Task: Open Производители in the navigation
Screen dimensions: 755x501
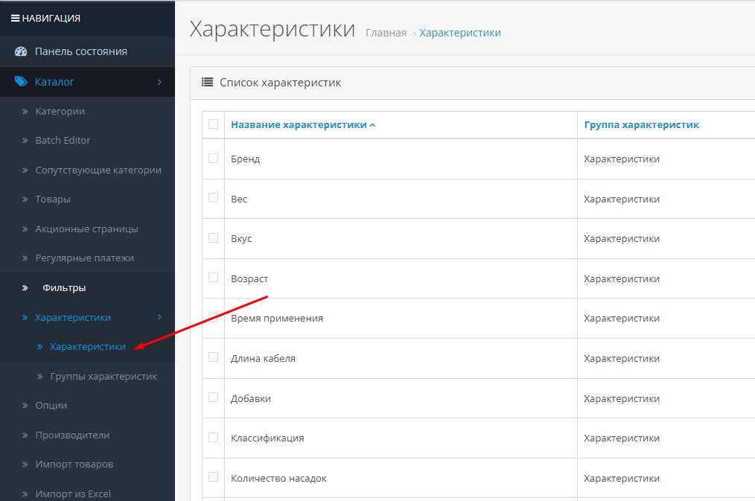Action: pos(72,435)
